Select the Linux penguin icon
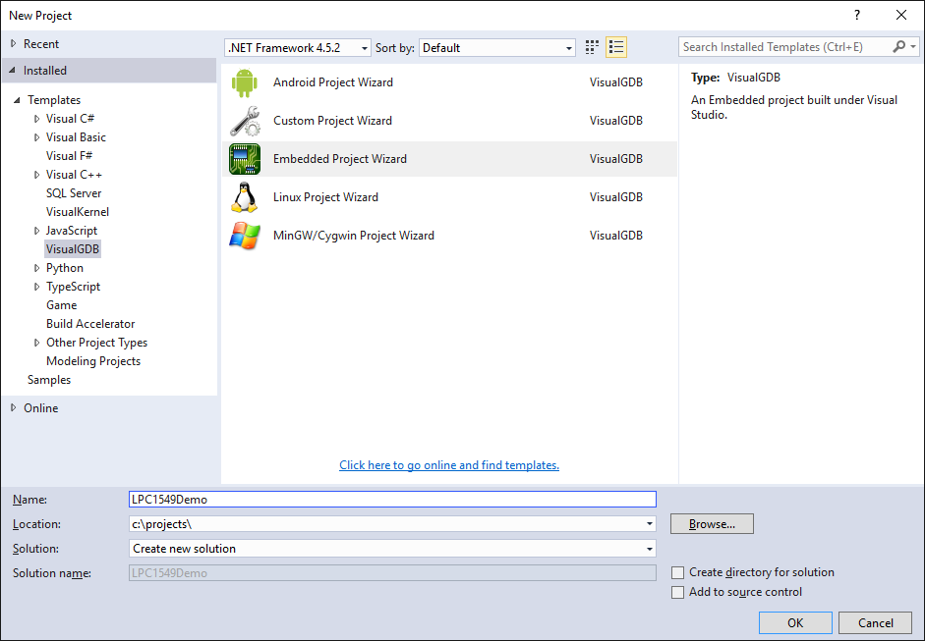The height and width of the screenshot is (641, 925). click(x=244, y=197)
